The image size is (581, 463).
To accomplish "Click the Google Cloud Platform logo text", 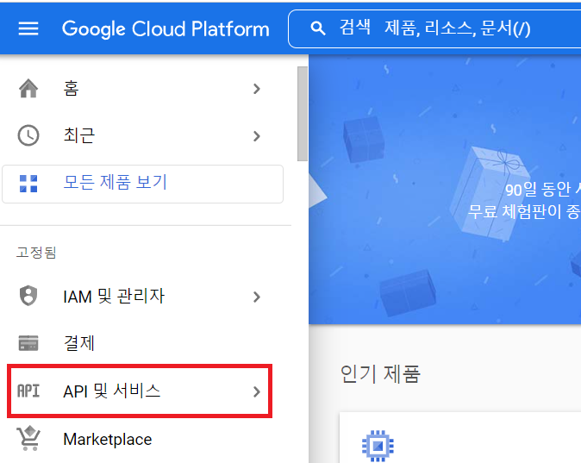I will point(166,29).
